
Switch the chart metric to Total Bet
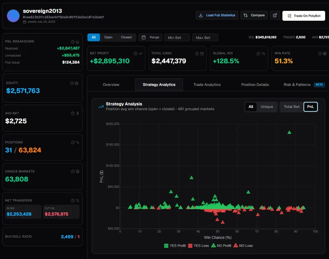[x=292, y=107]
